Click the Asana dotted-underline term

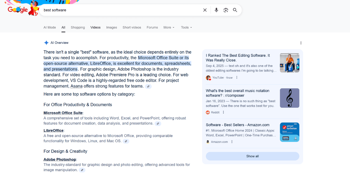[x=76, y=86]
